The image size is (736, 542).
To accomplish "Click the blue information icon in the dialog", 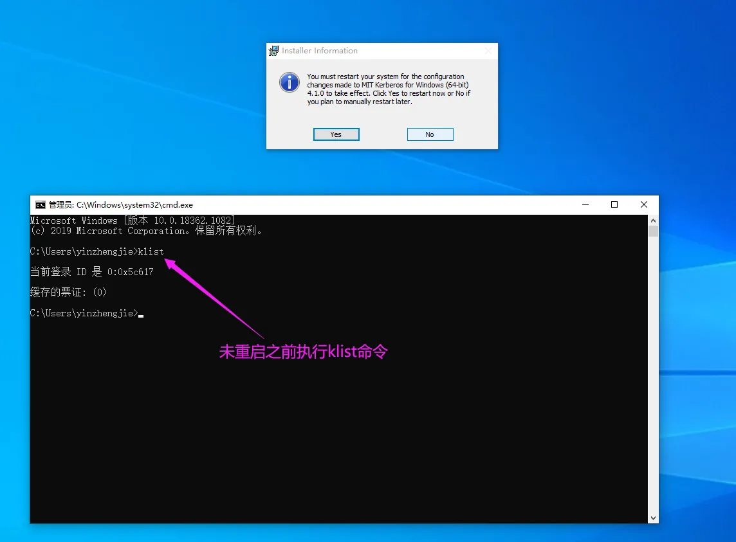I will pos(289,82).
